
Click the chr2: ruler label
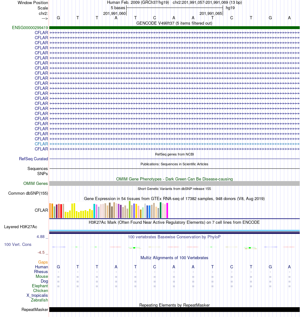click(x=43, y=13)
